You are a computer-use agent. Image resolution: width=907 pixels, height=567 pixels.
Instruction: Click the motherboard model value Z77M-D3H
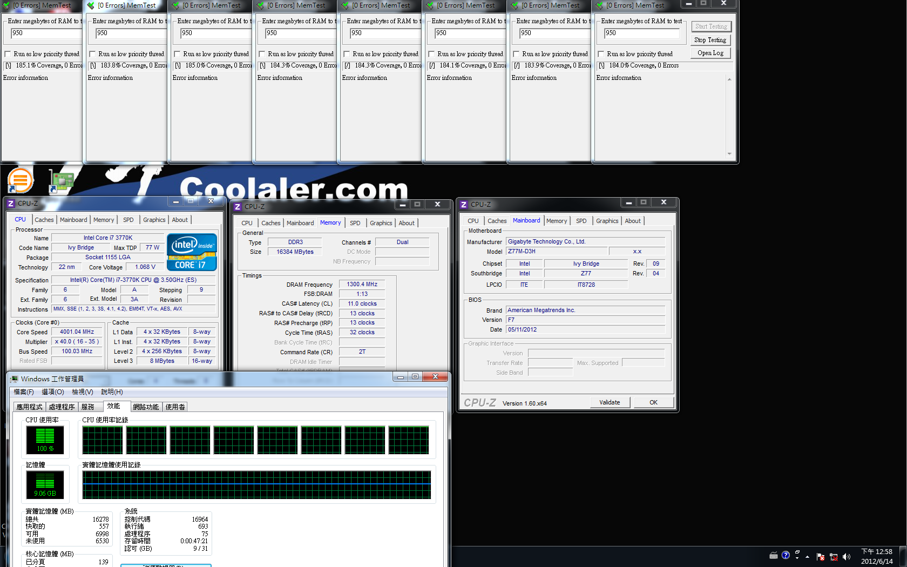[x=556, y=252]
